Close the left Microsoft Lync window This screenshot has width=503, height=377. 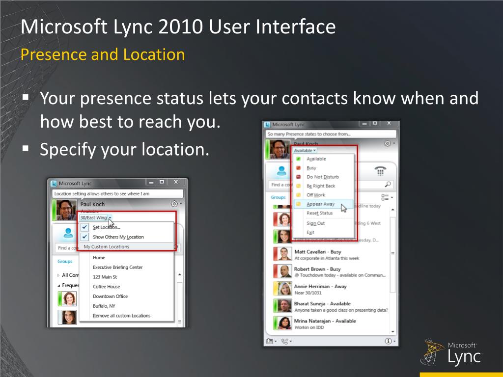coord(176,182)
